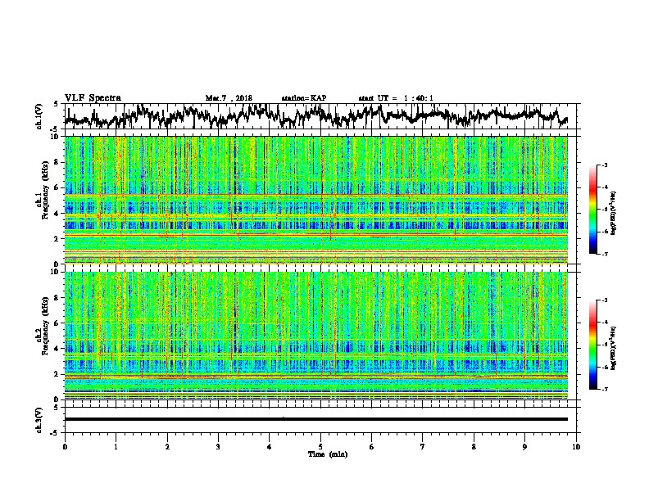Click the ch.1 spectrogram color bar
This screenshot has height=501, width=649.
(593, 210)
